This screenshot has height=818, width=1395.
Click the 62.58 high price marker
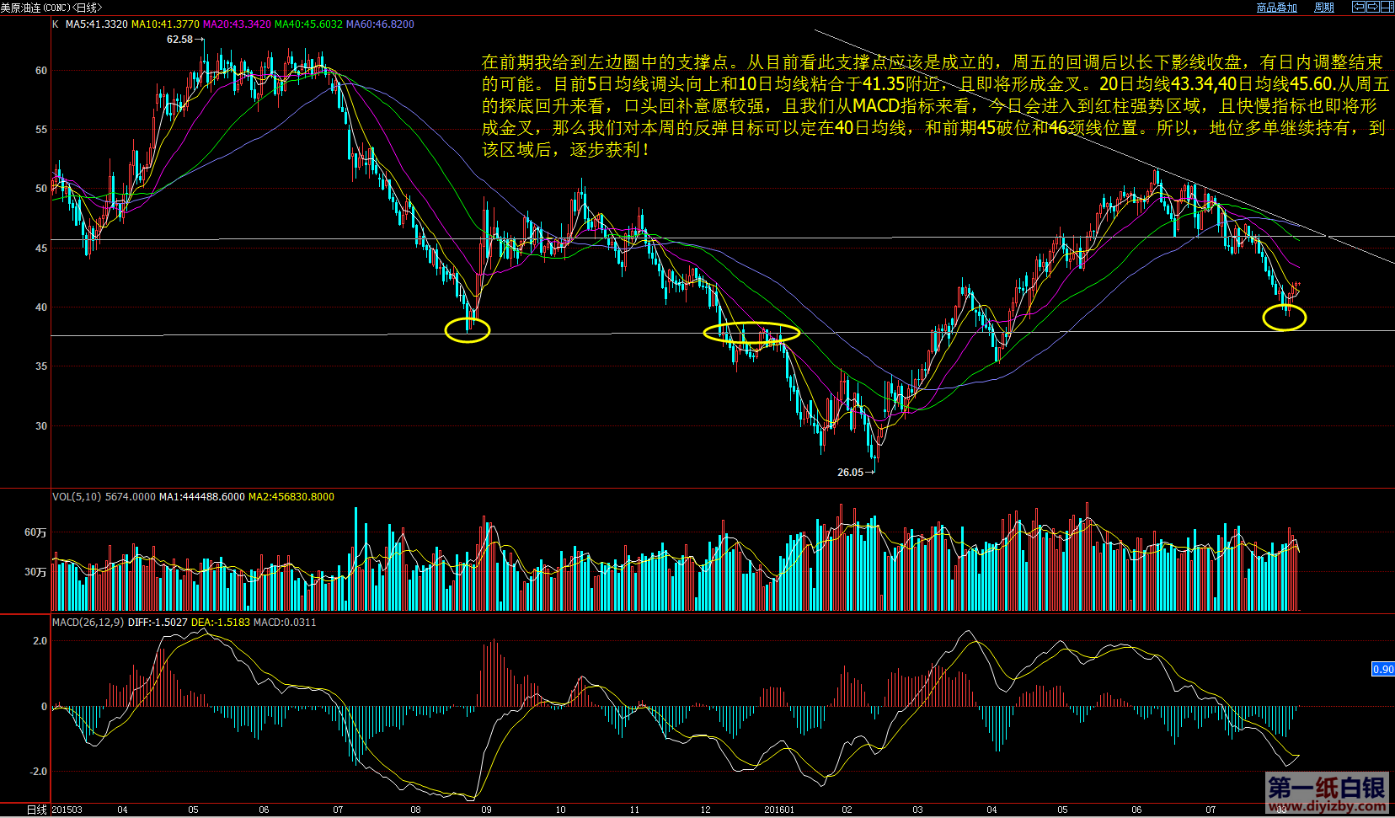pos(179,40)
